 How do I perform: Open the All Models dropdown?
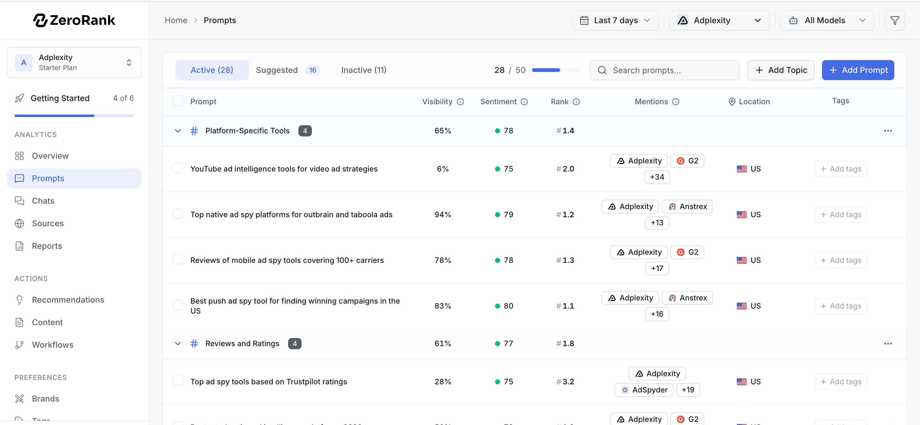tap(827, 20)
